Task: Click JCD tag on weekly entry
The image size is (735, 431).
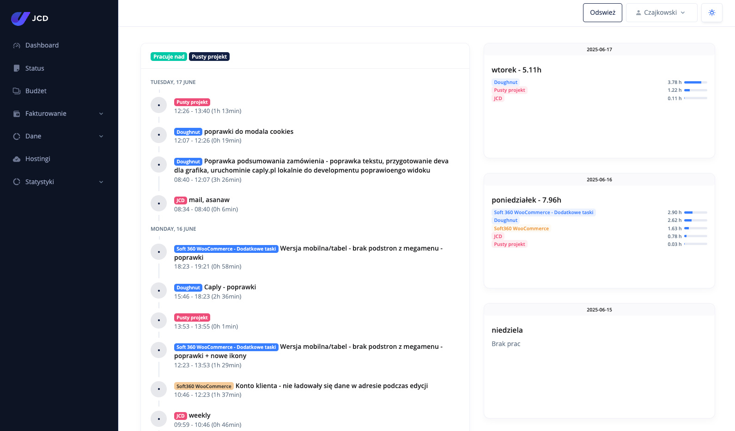Action: [x=181, y=416]
